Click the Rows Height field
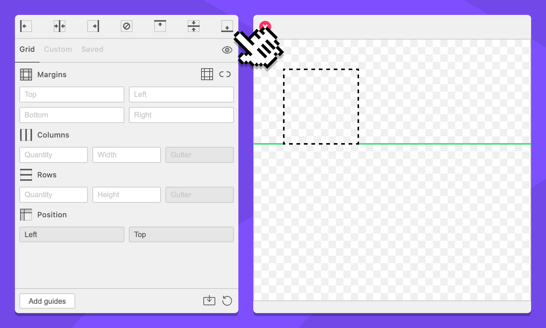The height and width of the screenshot is (328, 546). [x=127, y=195]
